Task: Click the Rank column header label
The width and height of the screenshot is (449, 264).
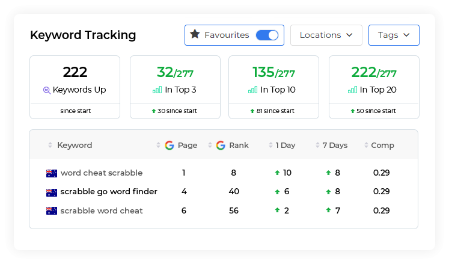Action: (x=239, y=146)
